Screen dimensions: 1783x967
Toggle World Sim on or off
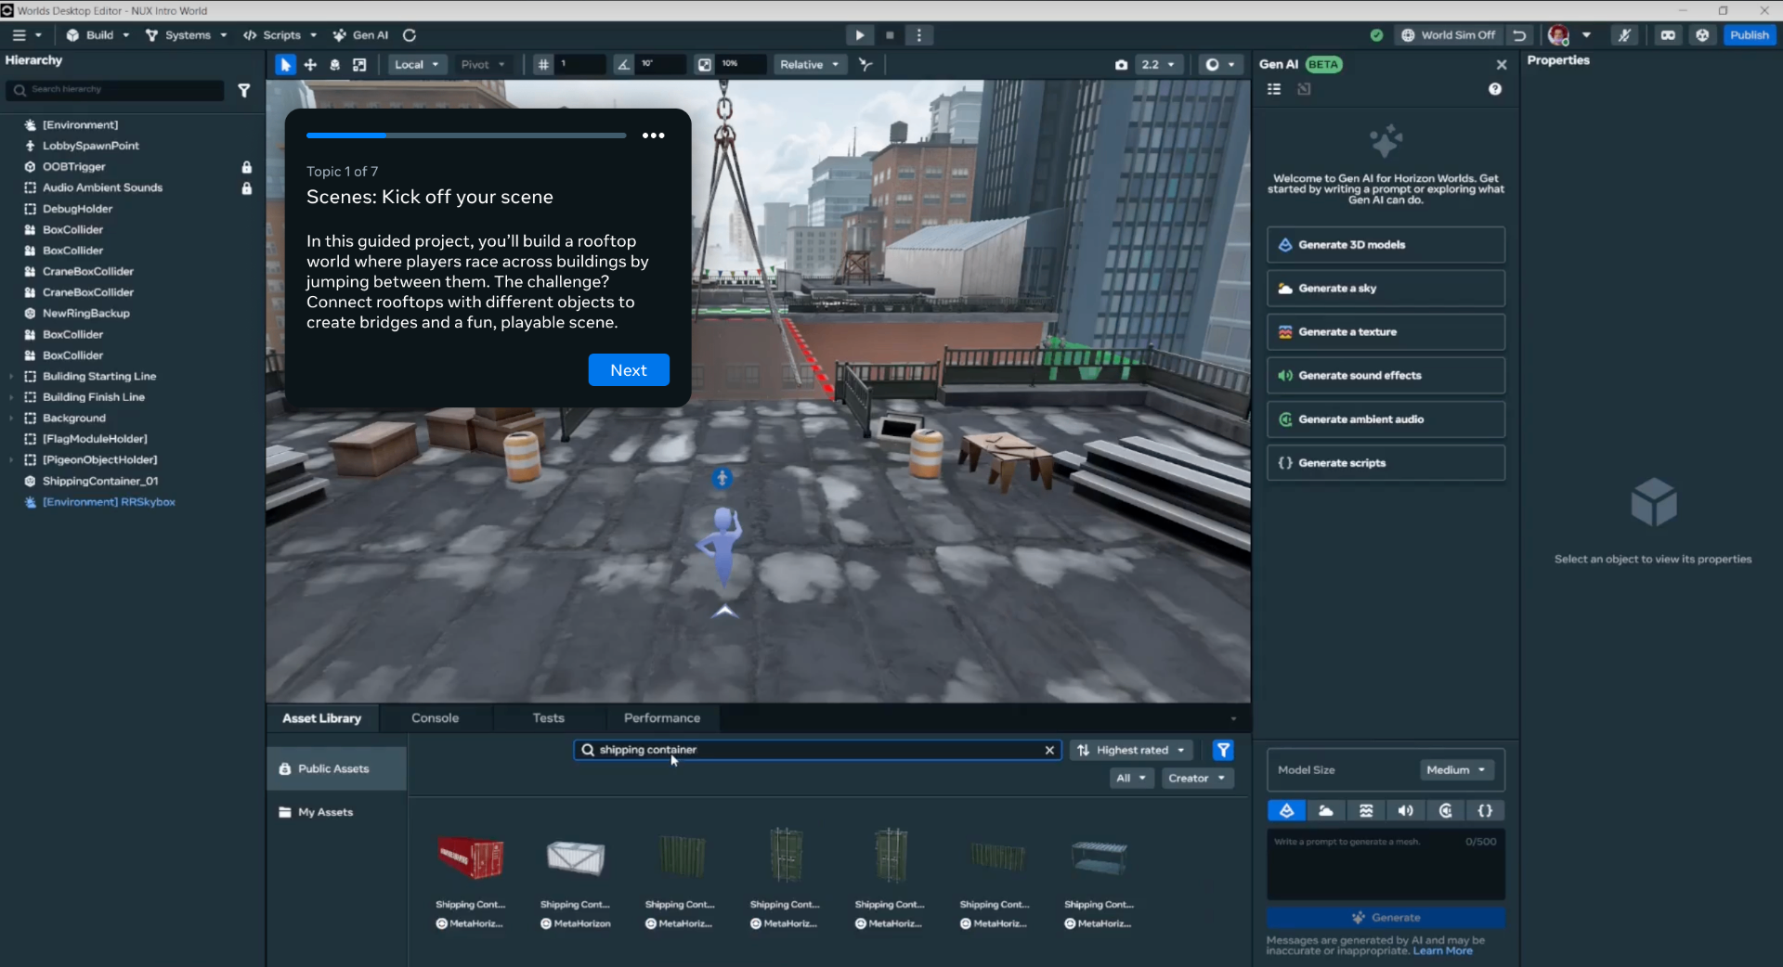[1449, 35]
